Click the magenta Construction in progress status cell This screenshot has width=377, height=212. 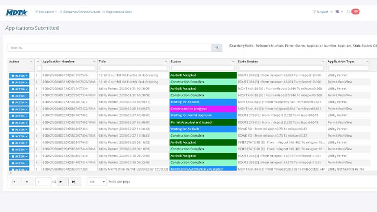coord(203,109)
